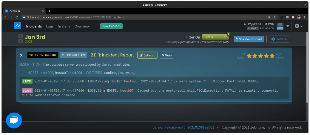Viewport: 310px width, 135px height.
Task: Rate incident with second star
Action: click(255, 56)
